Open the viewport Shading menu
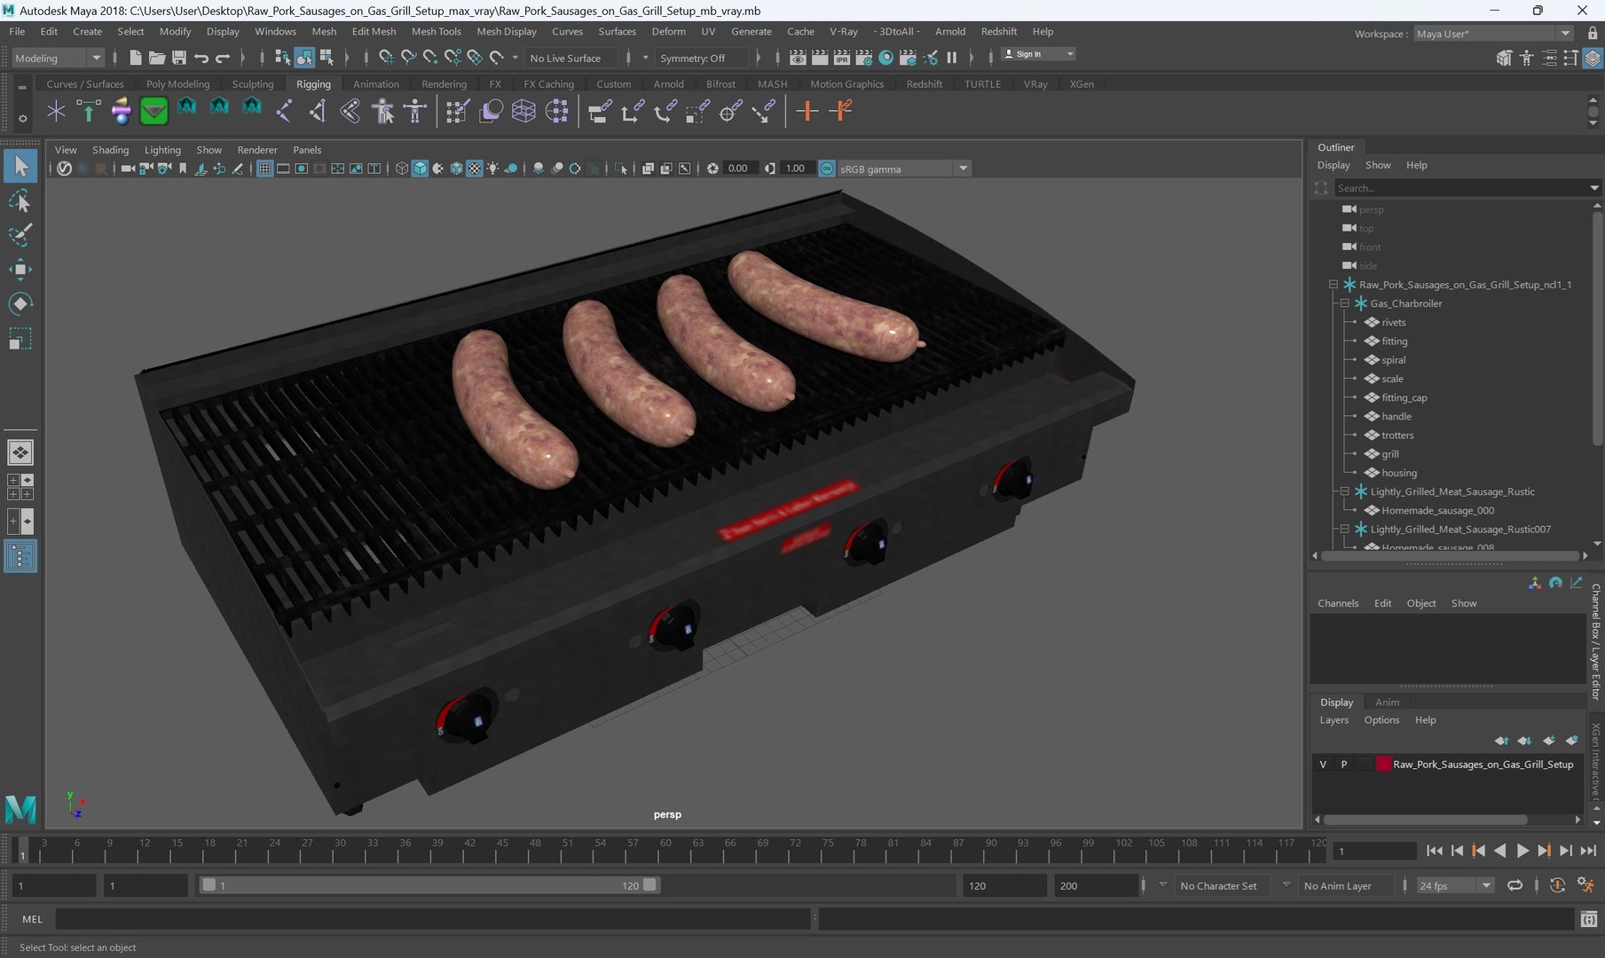Viewport: 1605px width, 958px height. pyautogui.click(x=110, y=150)
